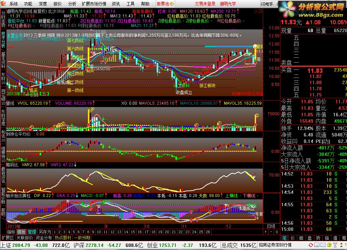Click the 日线 daily period label
The image size is (347, 250).
[x=271, y=226]
